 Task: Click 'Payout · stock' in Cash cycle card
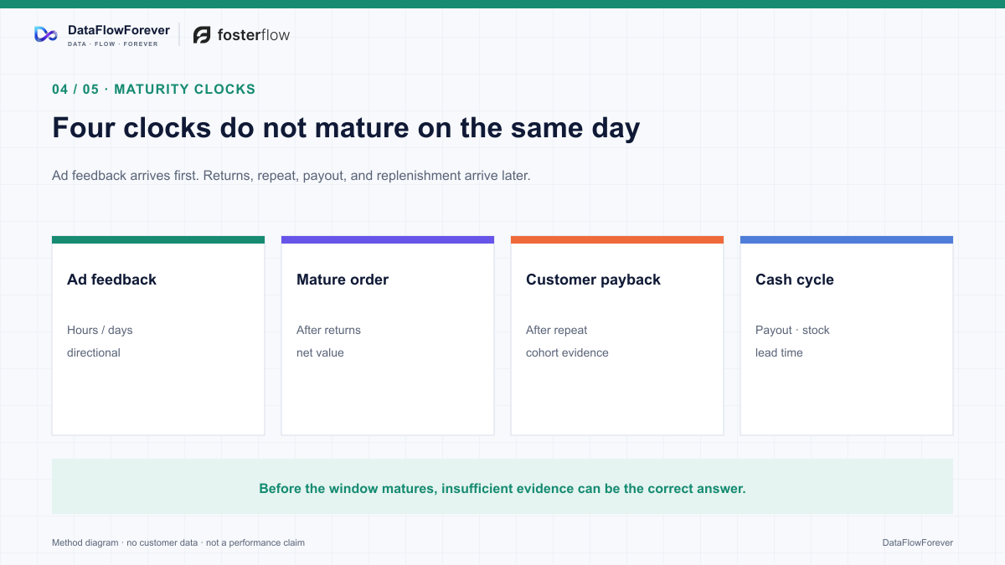click(792, 330)
